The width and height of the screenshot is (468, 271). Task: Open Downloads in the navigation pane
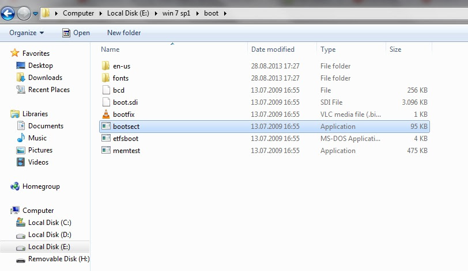pyautogui.click(x=45, y=78)
